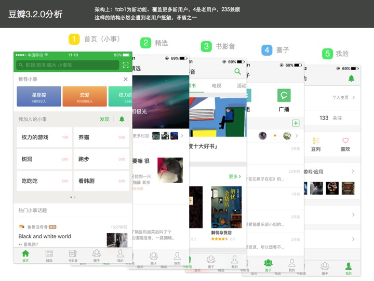
Task: Tap the 133 关注 count
Action: tap(330, 118)
